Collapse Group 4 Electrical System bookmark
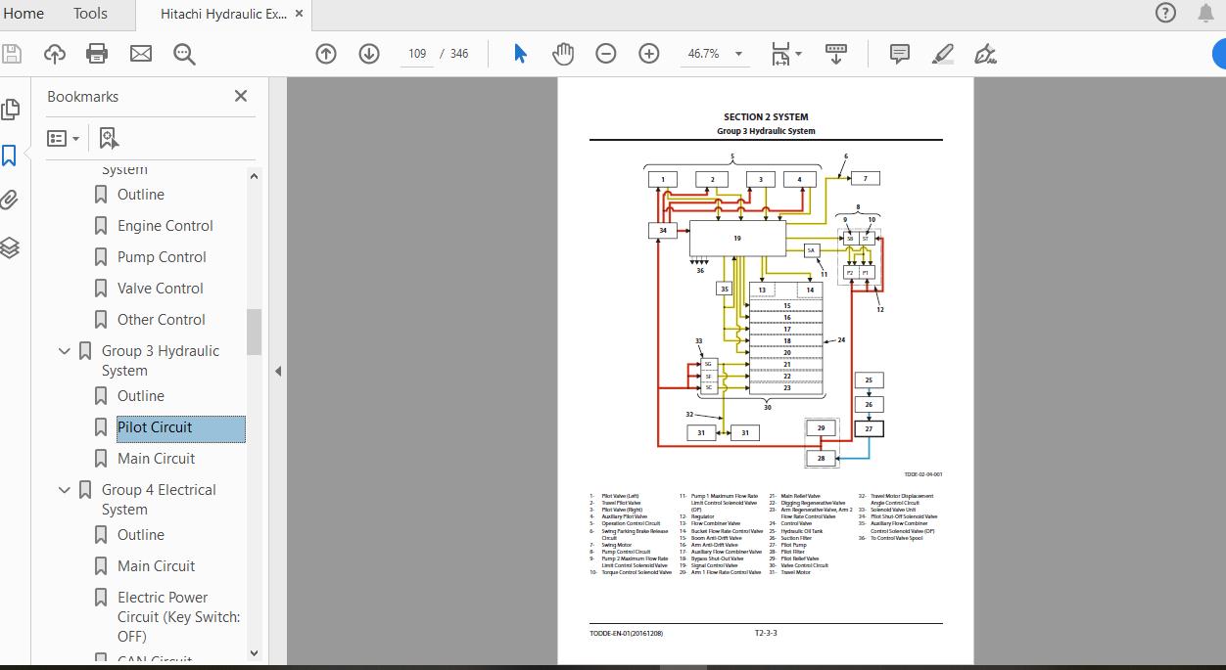The width and height of the screenshot is (1226, 670). (65, 490)
